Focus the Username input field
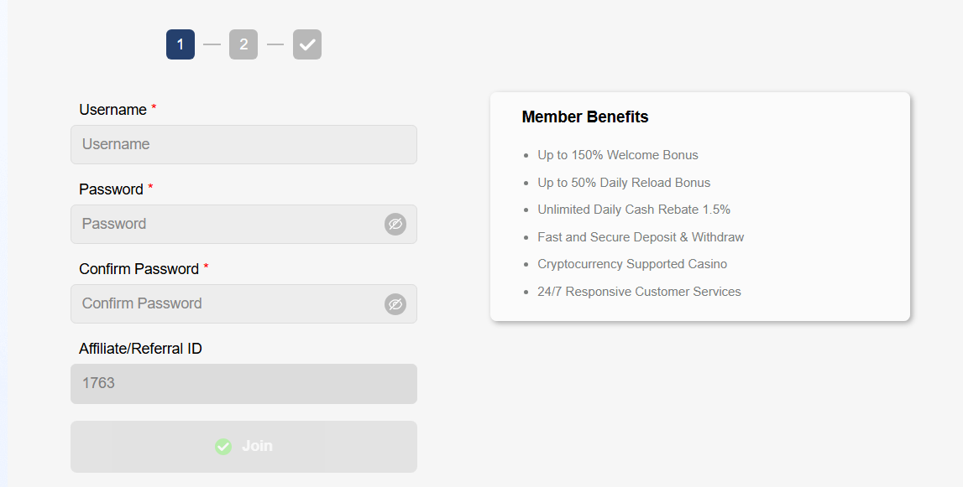963x487 pixels. click(243, 145)
